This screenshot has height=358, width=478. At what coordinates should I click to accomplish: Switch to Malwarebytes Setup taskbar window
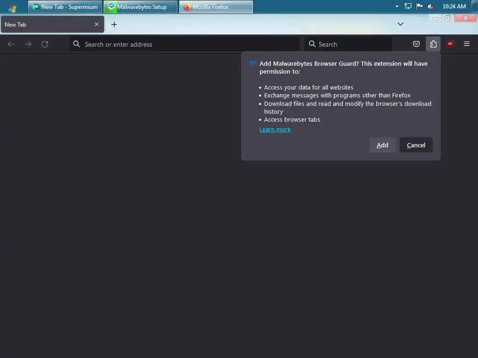click(141, 7)
